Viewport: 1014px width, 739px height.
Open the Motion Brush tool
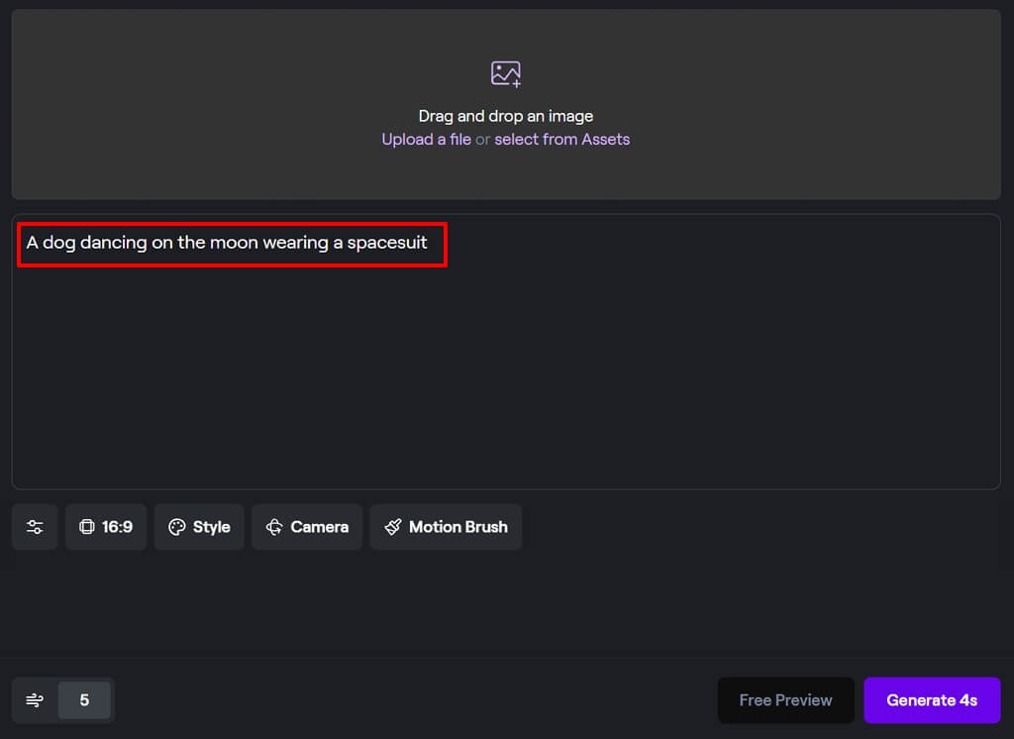tap(446, 527)
